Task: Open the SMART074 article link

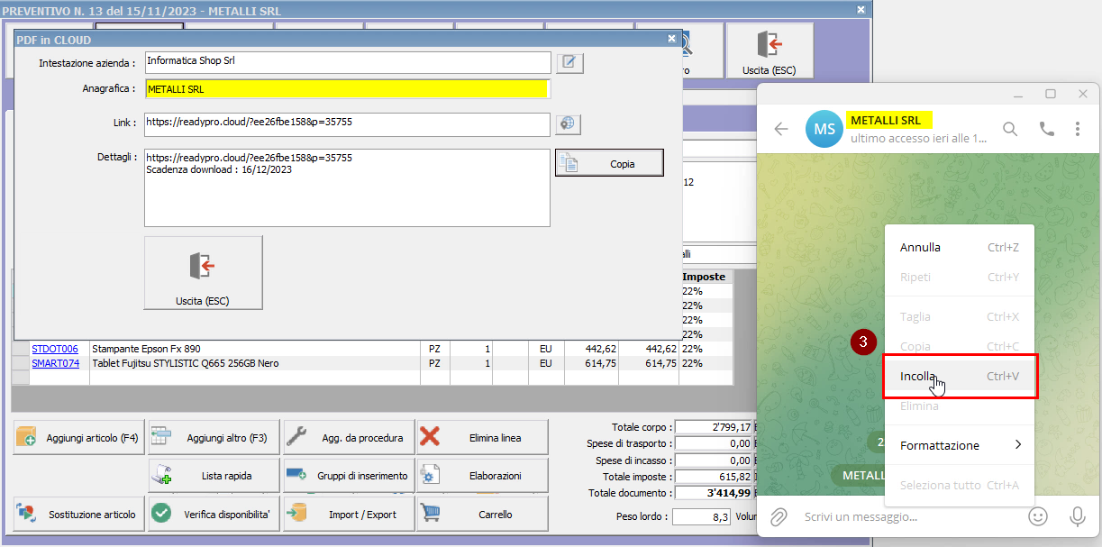Action: coord(56,363)
